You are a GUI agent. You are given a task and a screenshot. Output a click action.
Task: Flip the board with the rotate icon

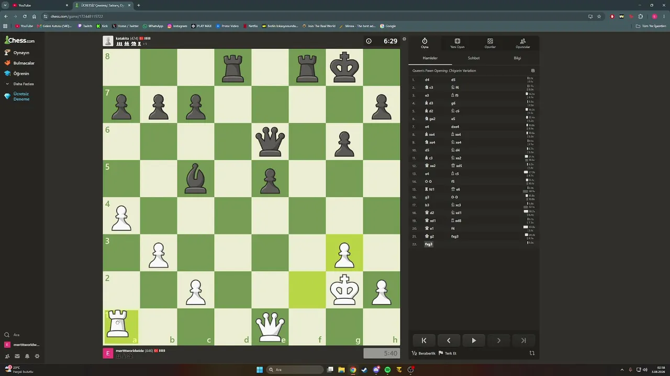532,353
